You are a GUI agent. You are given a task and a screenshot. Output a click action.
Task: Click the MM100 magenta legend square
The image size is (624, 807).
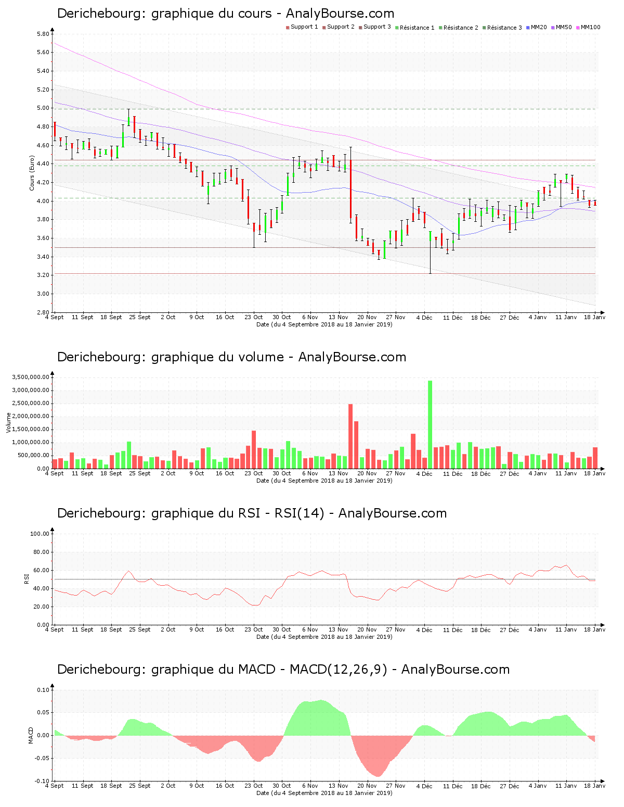point(578,28)
